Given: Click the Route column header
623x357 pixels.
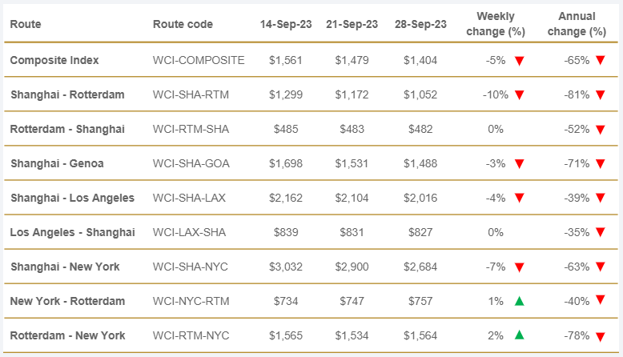Looking at the screenshot, I should tap(26, 24).
